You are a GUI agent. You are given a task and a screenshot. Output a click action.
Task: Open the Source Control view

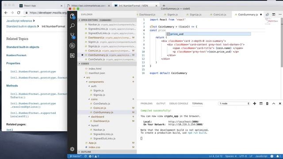pos(72,35)
